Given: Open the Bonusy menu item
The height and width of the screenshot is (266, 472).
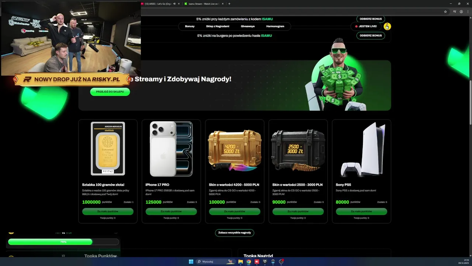Looking at the screenshot, I should pos(190,26).
